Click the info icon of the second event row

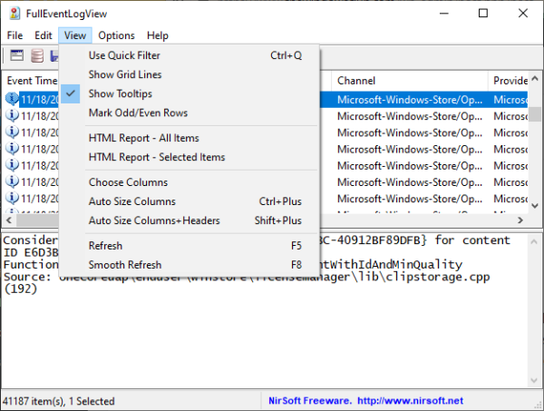12,115
